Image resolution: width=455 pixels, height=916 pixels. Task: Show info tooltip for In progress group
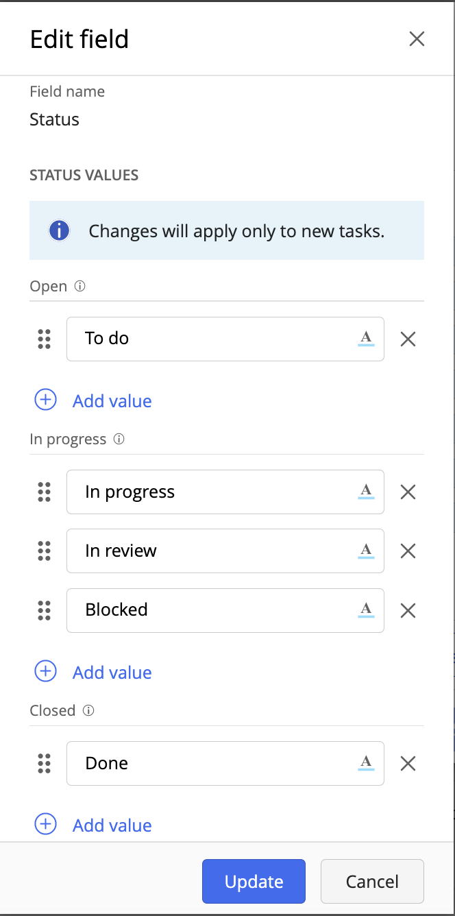[119, 439]
